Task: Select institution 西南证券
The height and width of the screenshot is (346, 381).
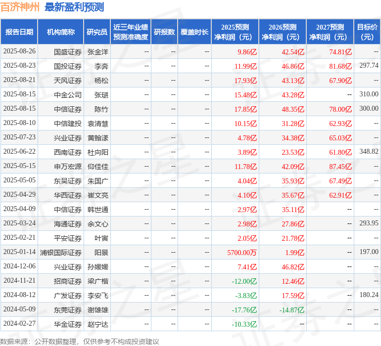Action: 68,152
